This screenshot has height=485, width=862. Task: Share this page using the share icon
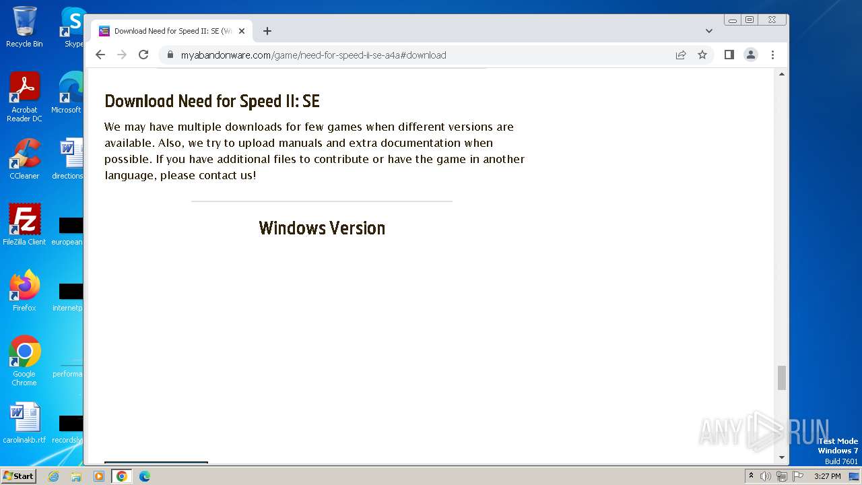(x=681, y=55)
